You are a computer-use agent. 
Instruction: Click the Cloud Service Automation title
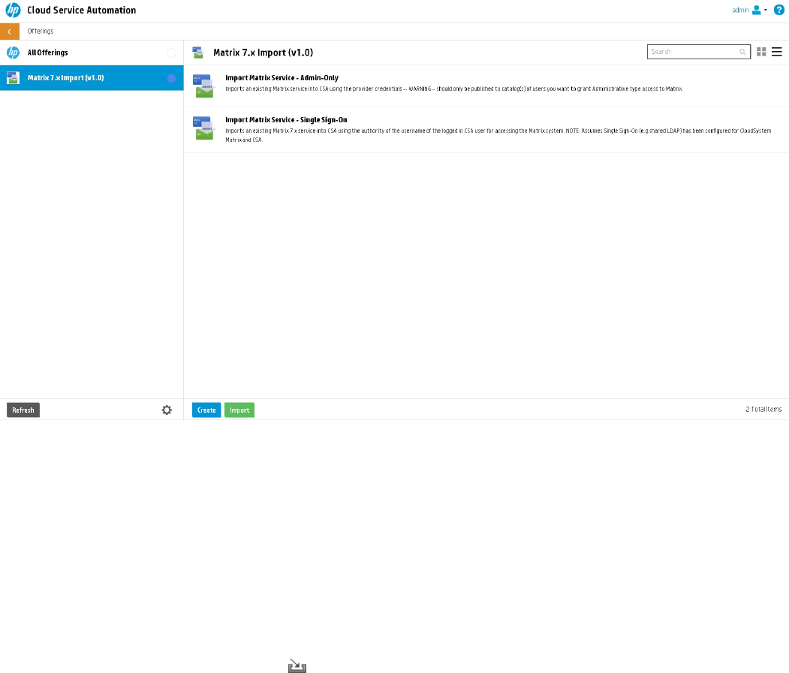pyautogui.click(x=82, y=10)
